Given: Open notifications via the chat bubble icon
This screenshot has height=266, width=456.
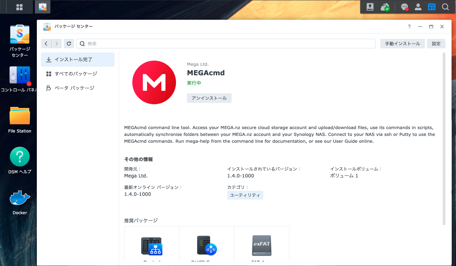Looking at the screenshot, I should coord(404,6).
